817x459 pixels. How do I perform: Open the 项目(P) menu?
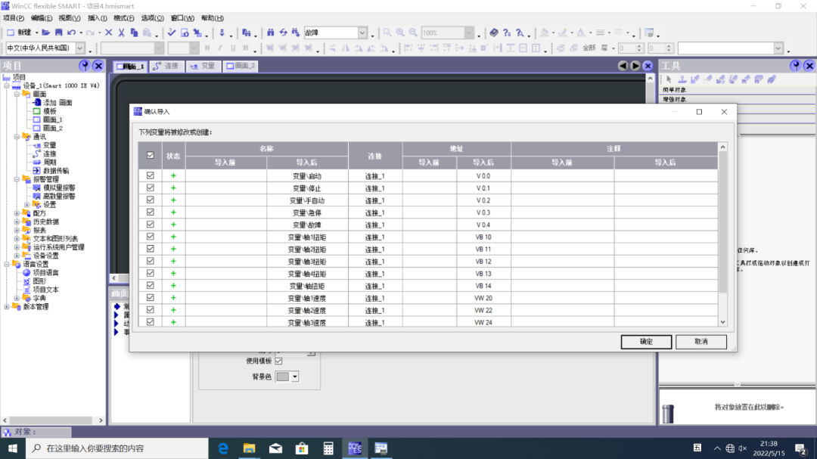[14, 18]
